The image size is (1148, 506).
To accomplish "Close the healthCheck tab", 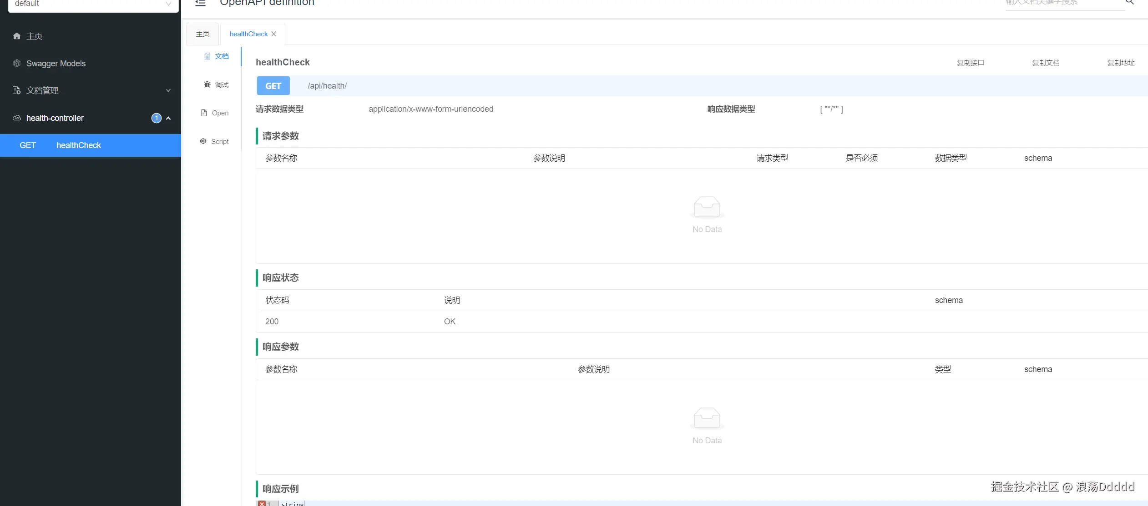I will pos(273,34).
